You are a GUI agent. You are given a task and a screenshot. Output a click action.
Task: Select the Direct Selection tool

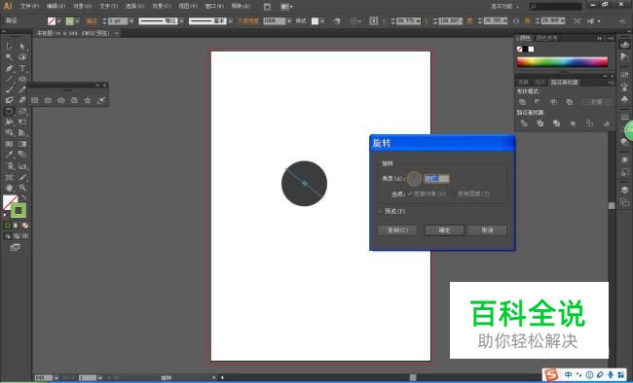click(x=22, y=47)
